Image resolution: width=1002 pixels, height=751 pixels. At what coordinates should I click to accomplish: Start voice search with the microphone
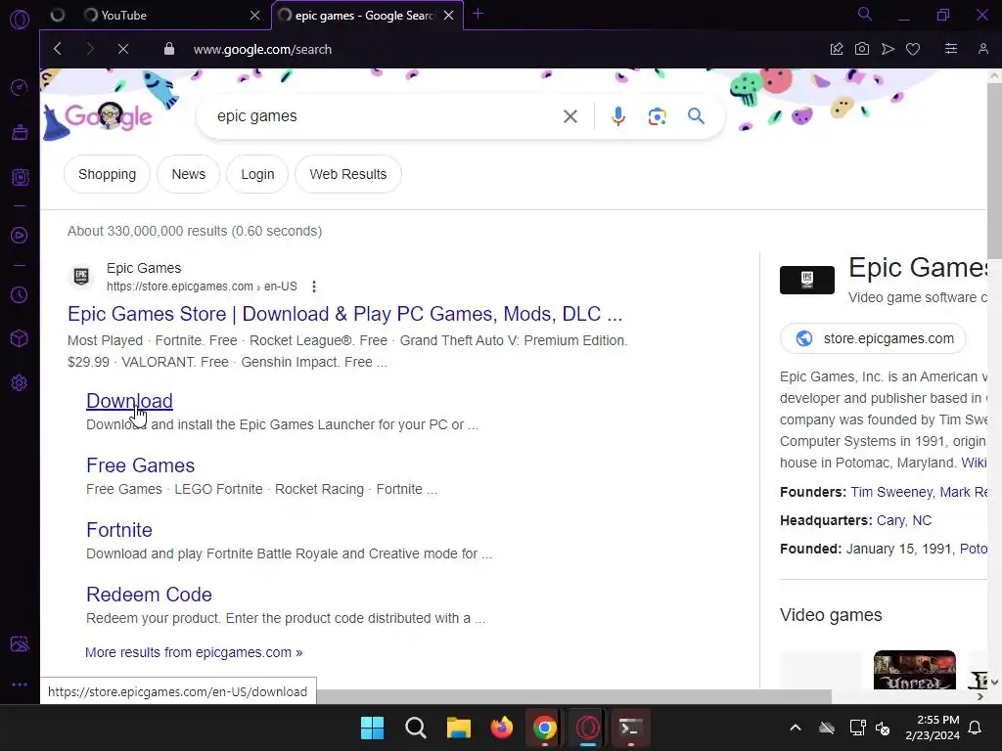pyautogui.click(x=618, y=116)
